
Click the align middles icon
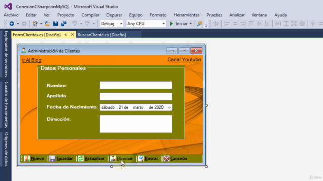coord(259,24)
